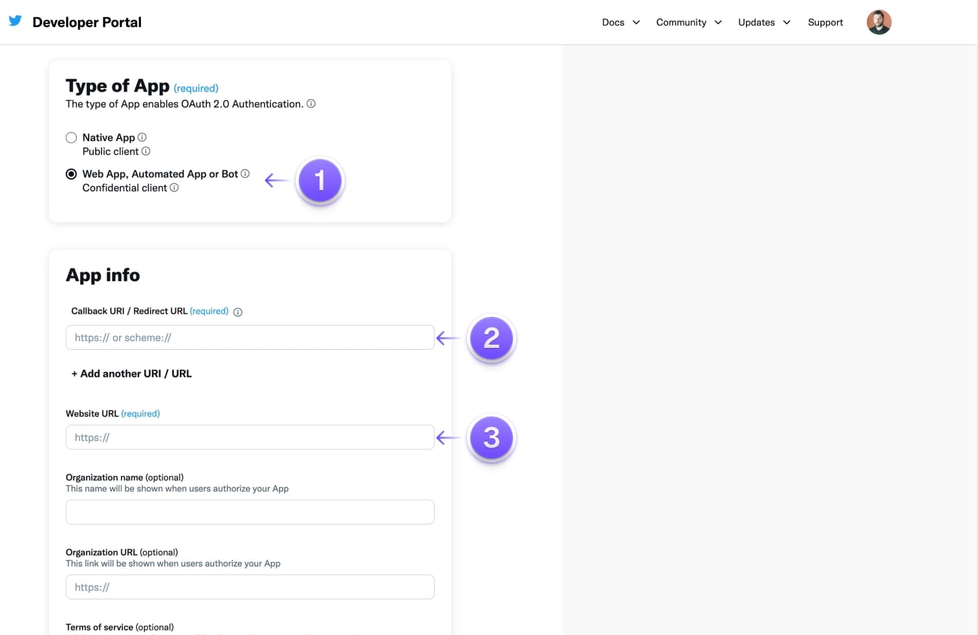Select the Support menu item
The height and width of the screenshot is (635, 978).
825,22
